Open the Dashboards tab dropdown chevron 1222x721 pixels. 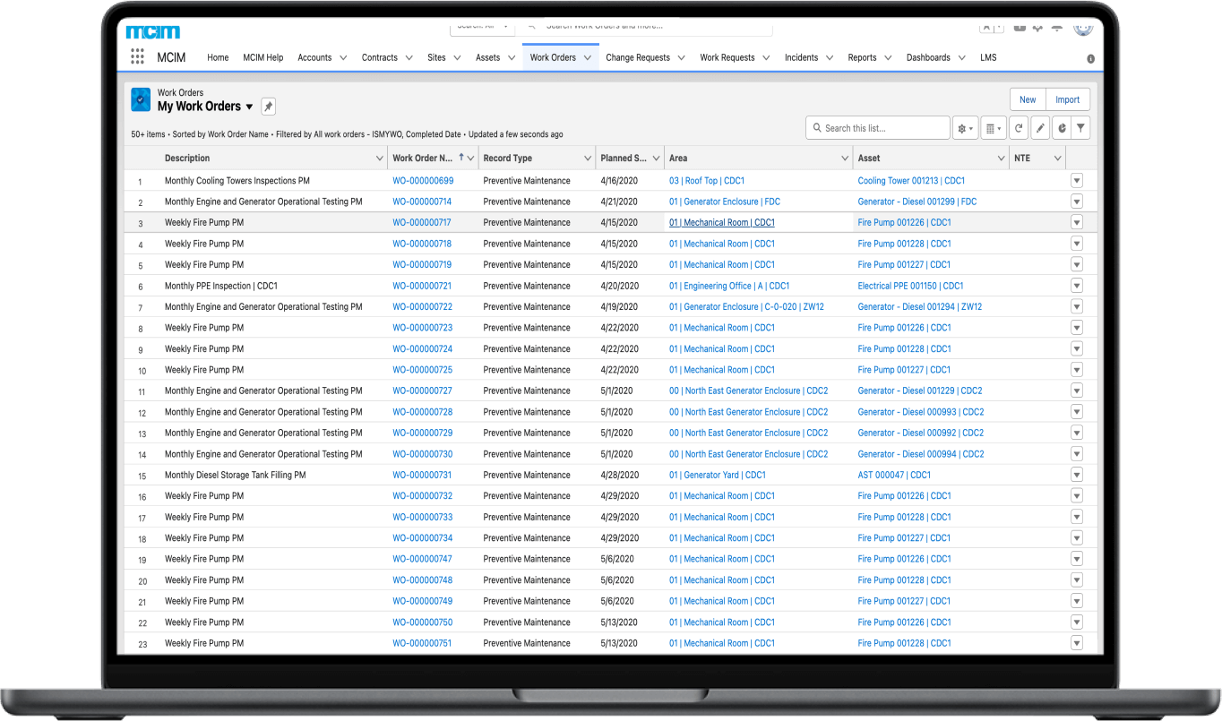click(x=961, y=57)
